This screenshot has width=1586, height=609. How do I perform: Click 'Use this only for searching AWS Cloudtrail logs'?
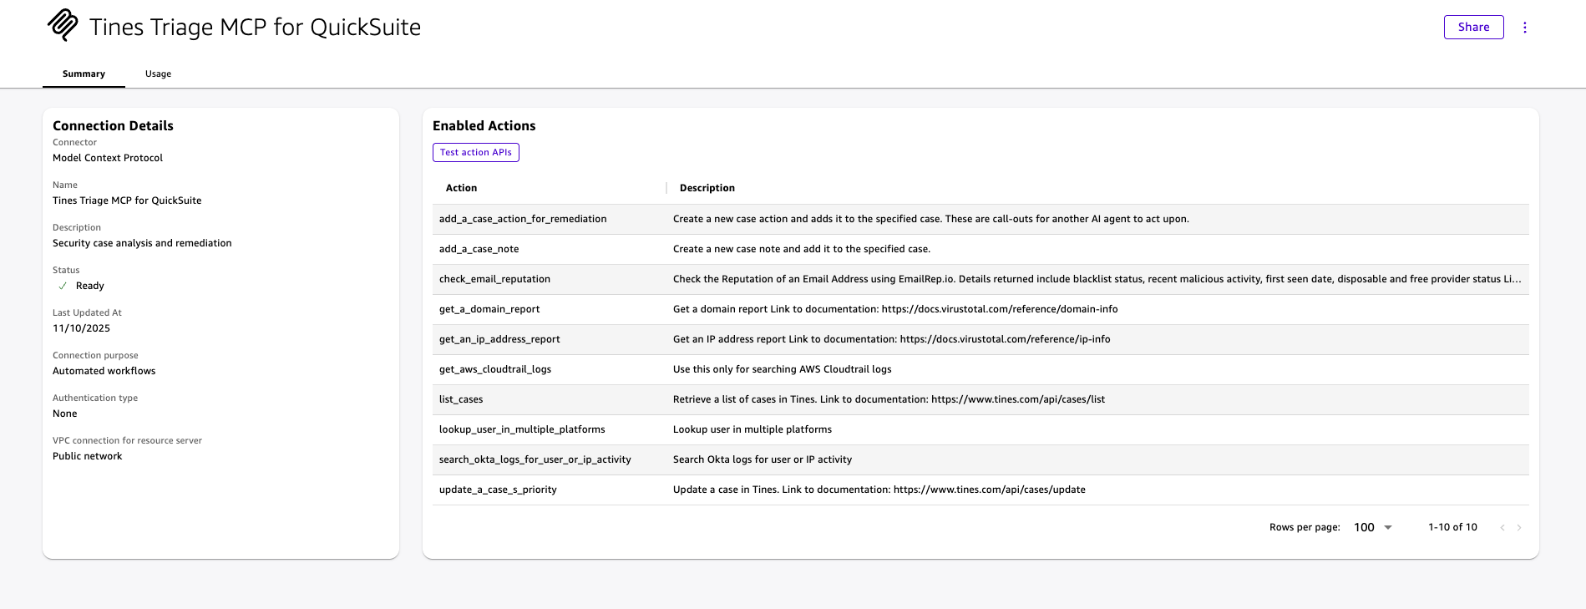[783, 369]
